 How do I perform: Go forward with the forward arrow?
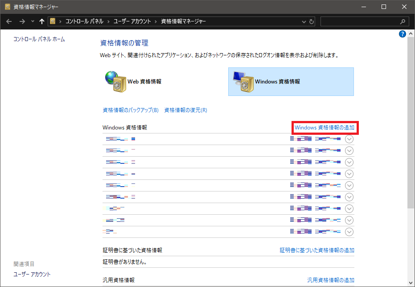pyautogui.click(x=22, y=21)
